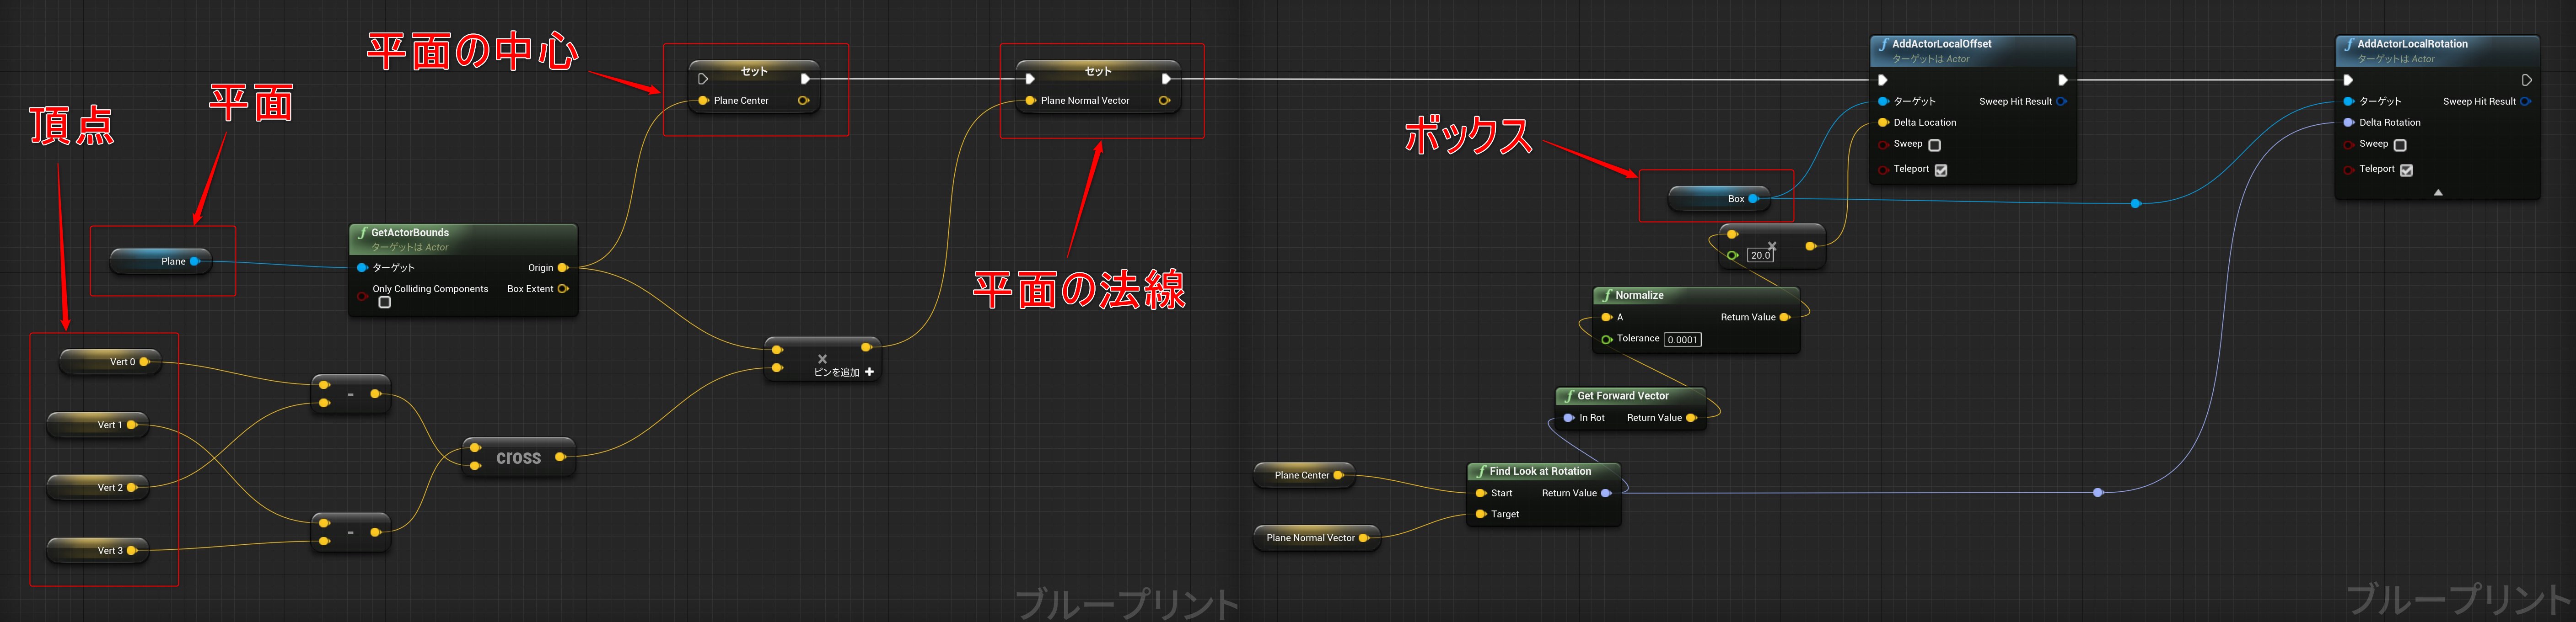
Task: Click the In Rot pin on Get Forward Vector
Action: click(1569, 417)
